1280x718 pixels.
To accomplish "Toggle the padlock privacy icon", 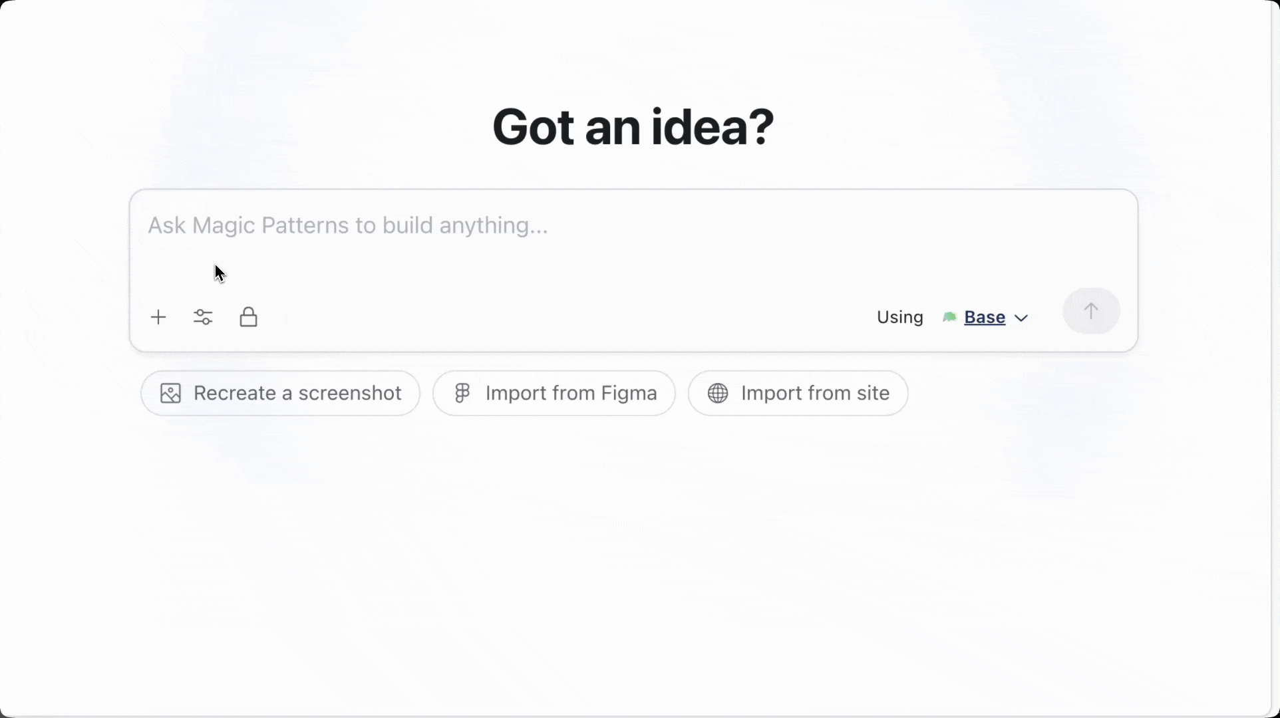I will pyautogui.click(x=248, y=317).
